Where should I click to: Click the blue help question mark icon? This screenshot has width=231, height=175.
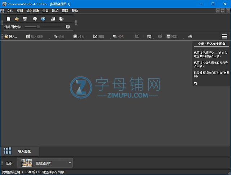pyautogui.click(x=43, y=19)
